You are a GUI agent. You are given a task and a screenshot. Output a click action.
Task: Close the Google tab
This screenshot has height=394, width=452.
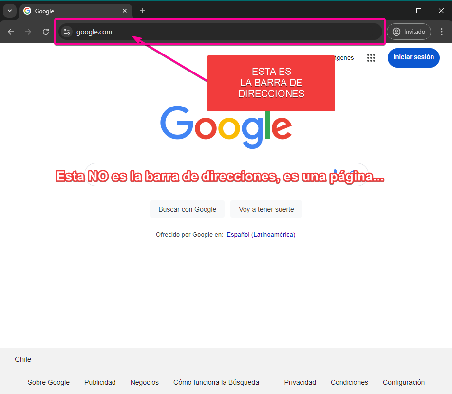pos(125,11)
